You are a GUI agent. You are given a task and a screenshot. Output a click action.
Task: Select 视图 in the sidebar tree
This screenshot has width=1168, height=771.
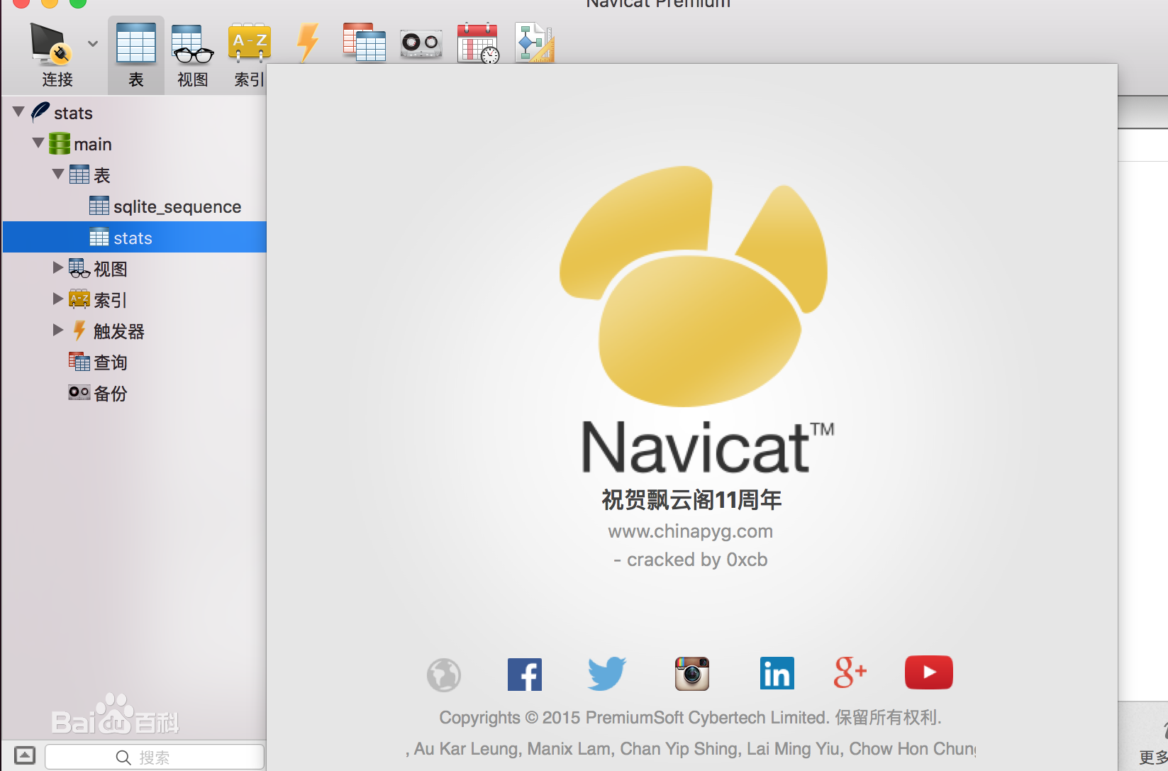[111, 269]
